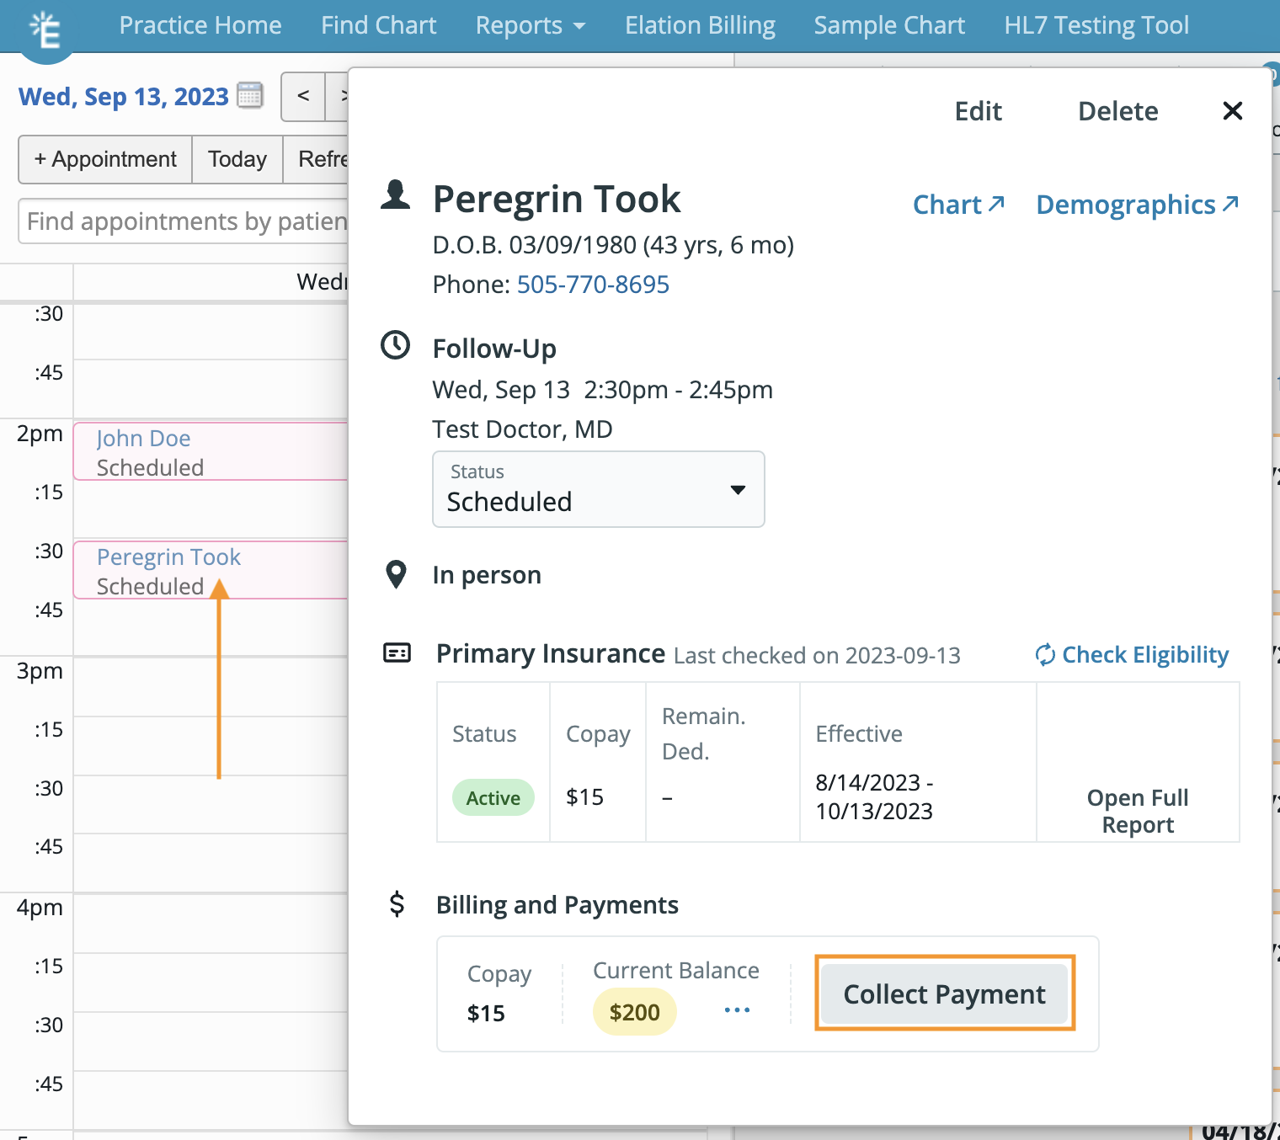The image size is (1280, 1140).
Task: Click the $15 copay in insurance table
Action: (x=584, y=796)
